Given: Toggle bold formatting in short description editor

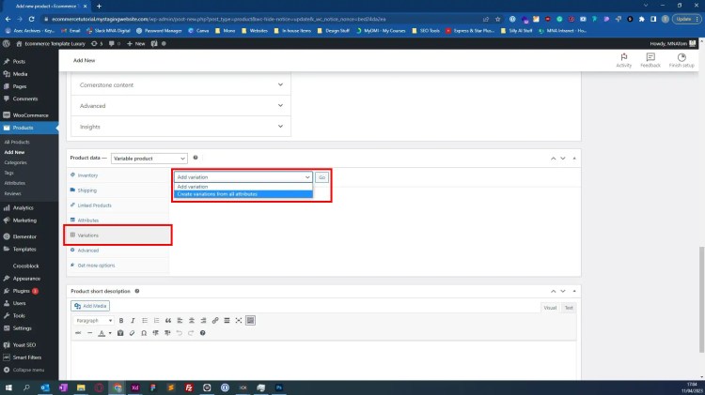Looking at the screenshot, I should [x=121, y=321].
